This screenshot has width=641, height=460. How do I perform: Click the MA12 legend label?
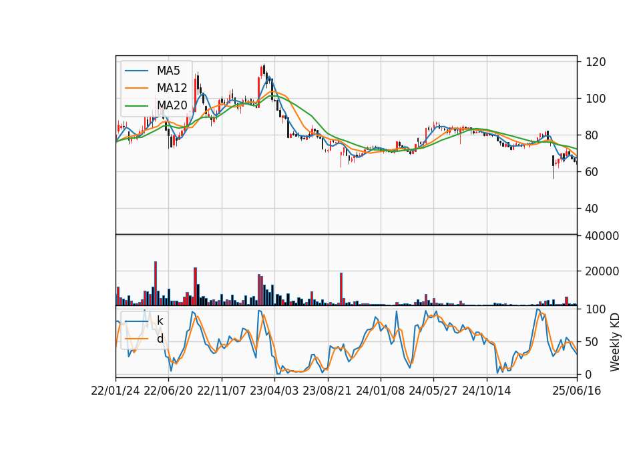(x=172, y=88)
